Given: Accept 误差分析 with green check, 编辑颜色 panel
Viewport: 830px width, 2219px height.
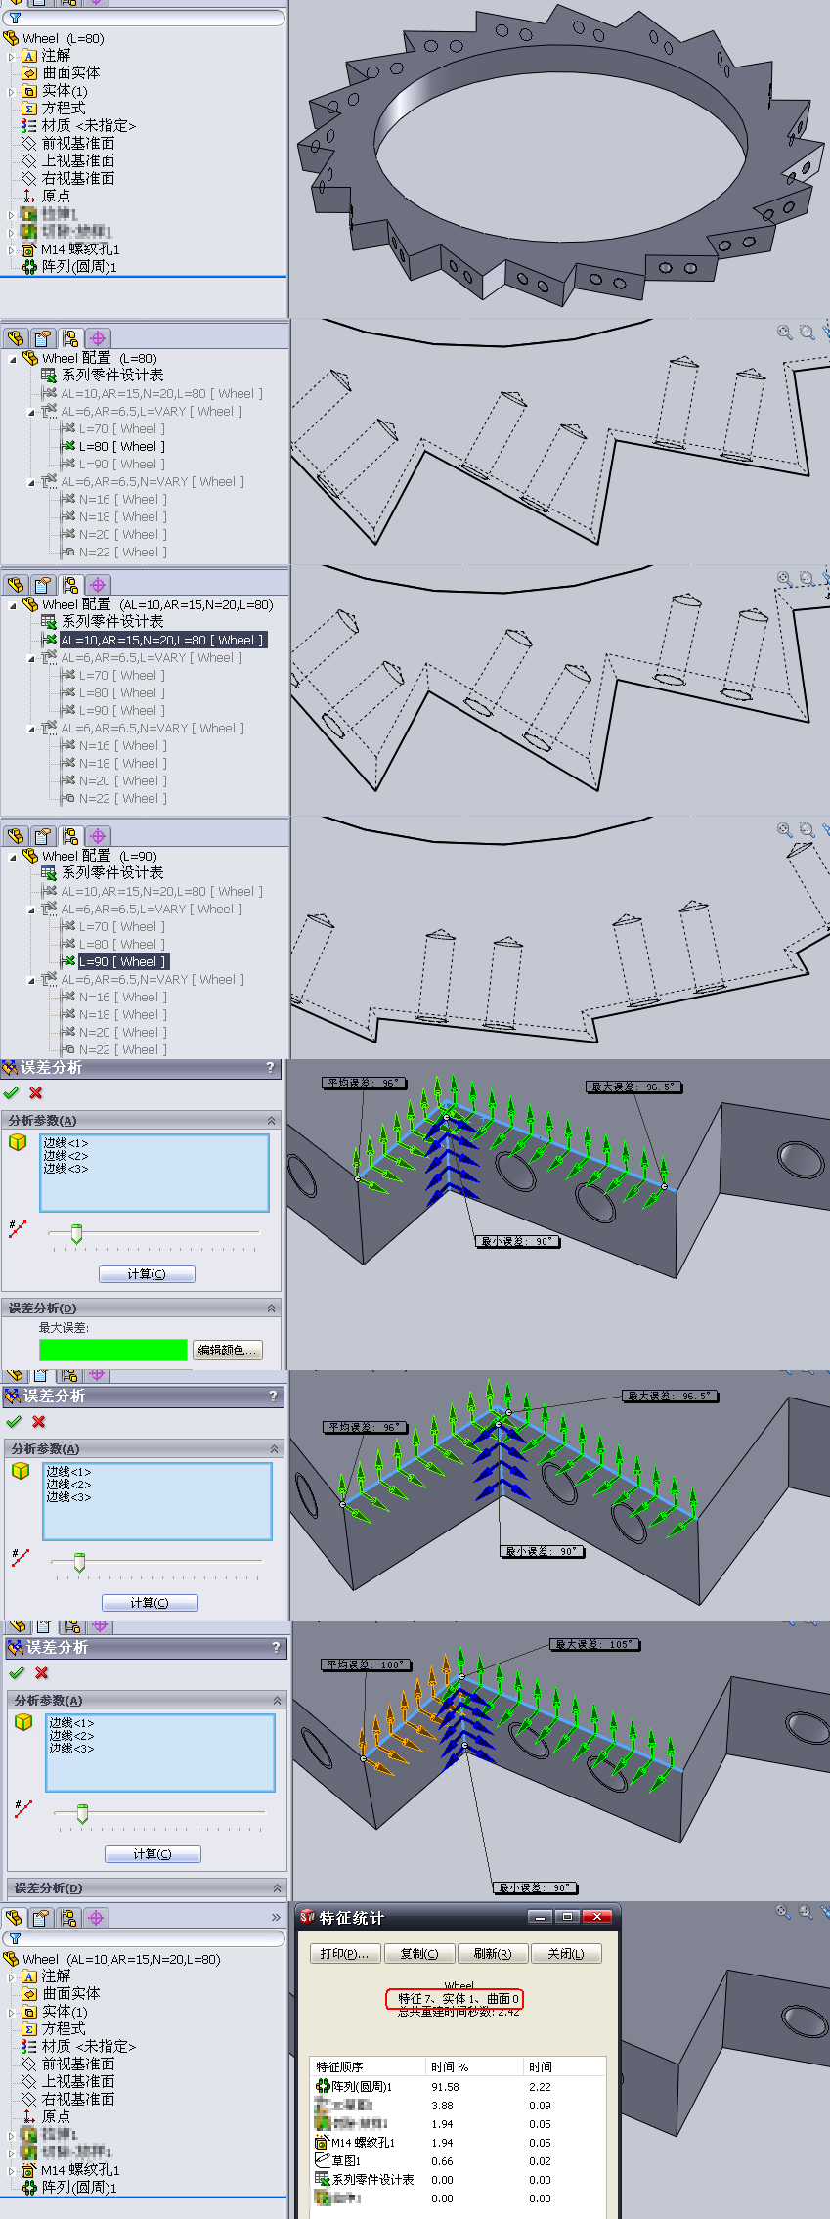Looking at the screenshot, I should point(12,1093).
